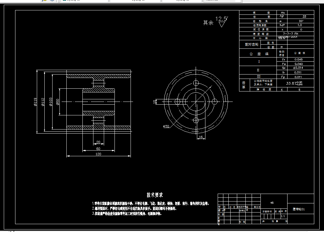Select the 12.5 roughness value

click(x=221, y=19)
